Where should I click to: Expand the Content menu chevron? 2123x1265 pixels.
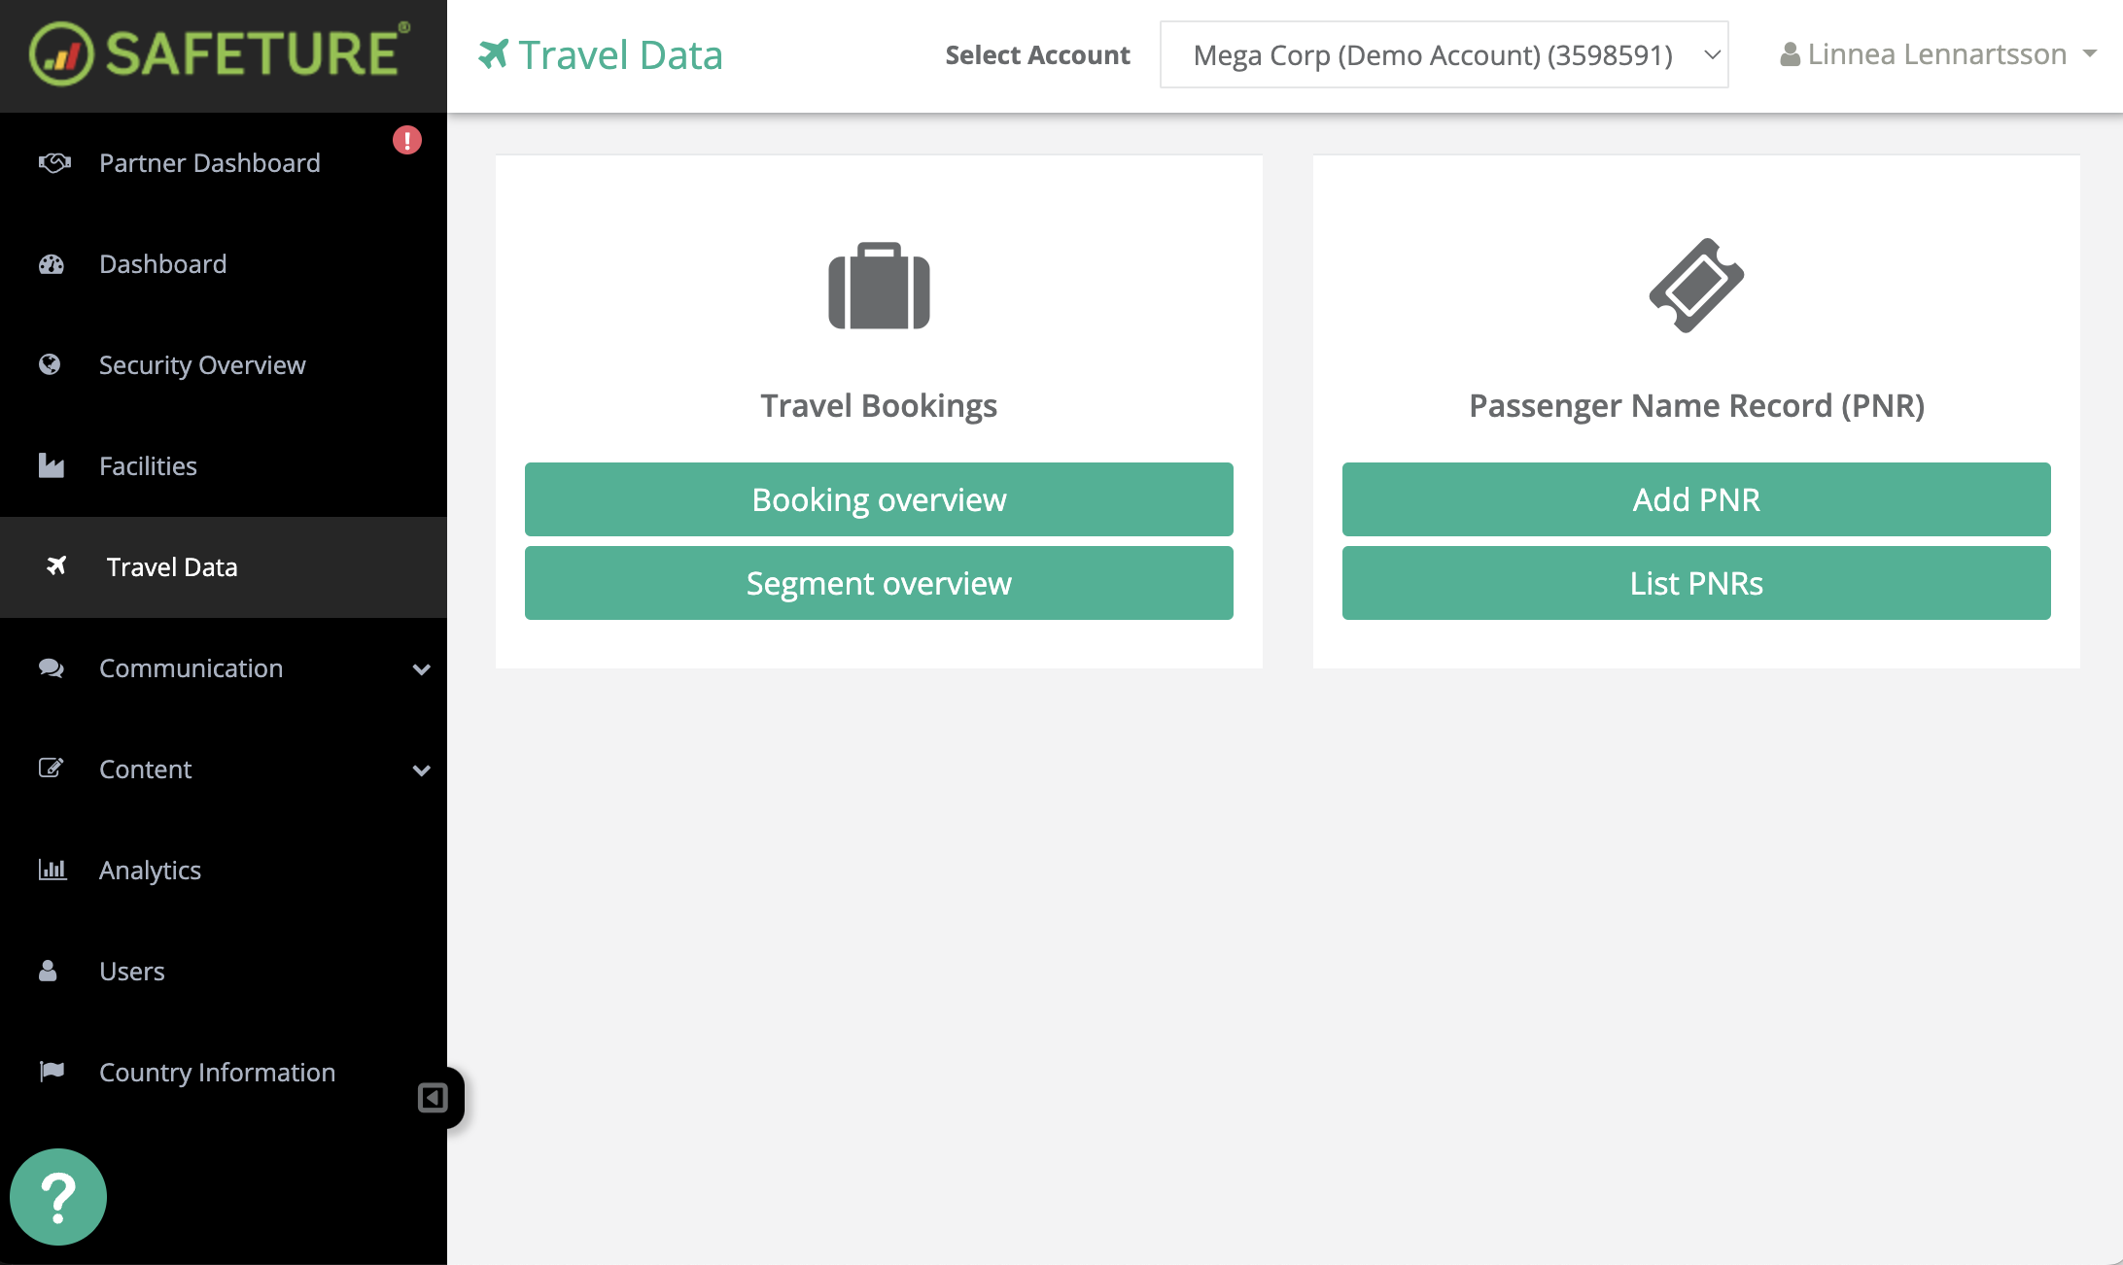(x=421, y=770)
